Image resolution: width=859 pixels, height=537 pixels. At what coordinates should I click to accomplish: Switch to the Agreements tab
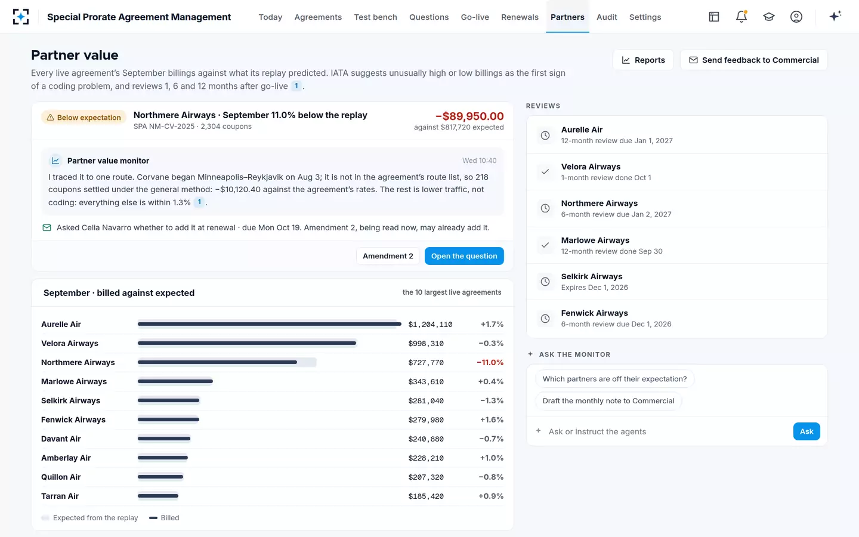click(x=318, y=17)
